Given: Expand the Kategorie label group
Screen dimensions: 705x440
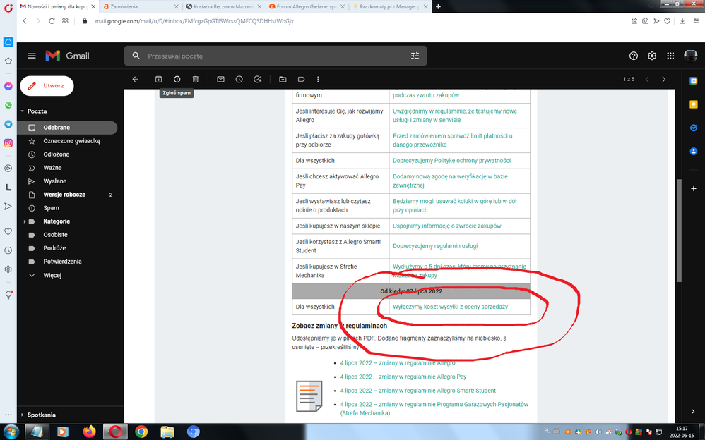Looking at the screenshot, I should coord(24,221).
